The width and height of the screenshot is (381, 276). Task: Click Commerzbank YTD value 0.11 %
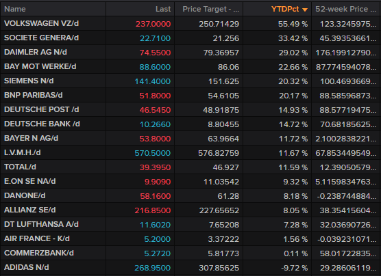click(296, 253)
